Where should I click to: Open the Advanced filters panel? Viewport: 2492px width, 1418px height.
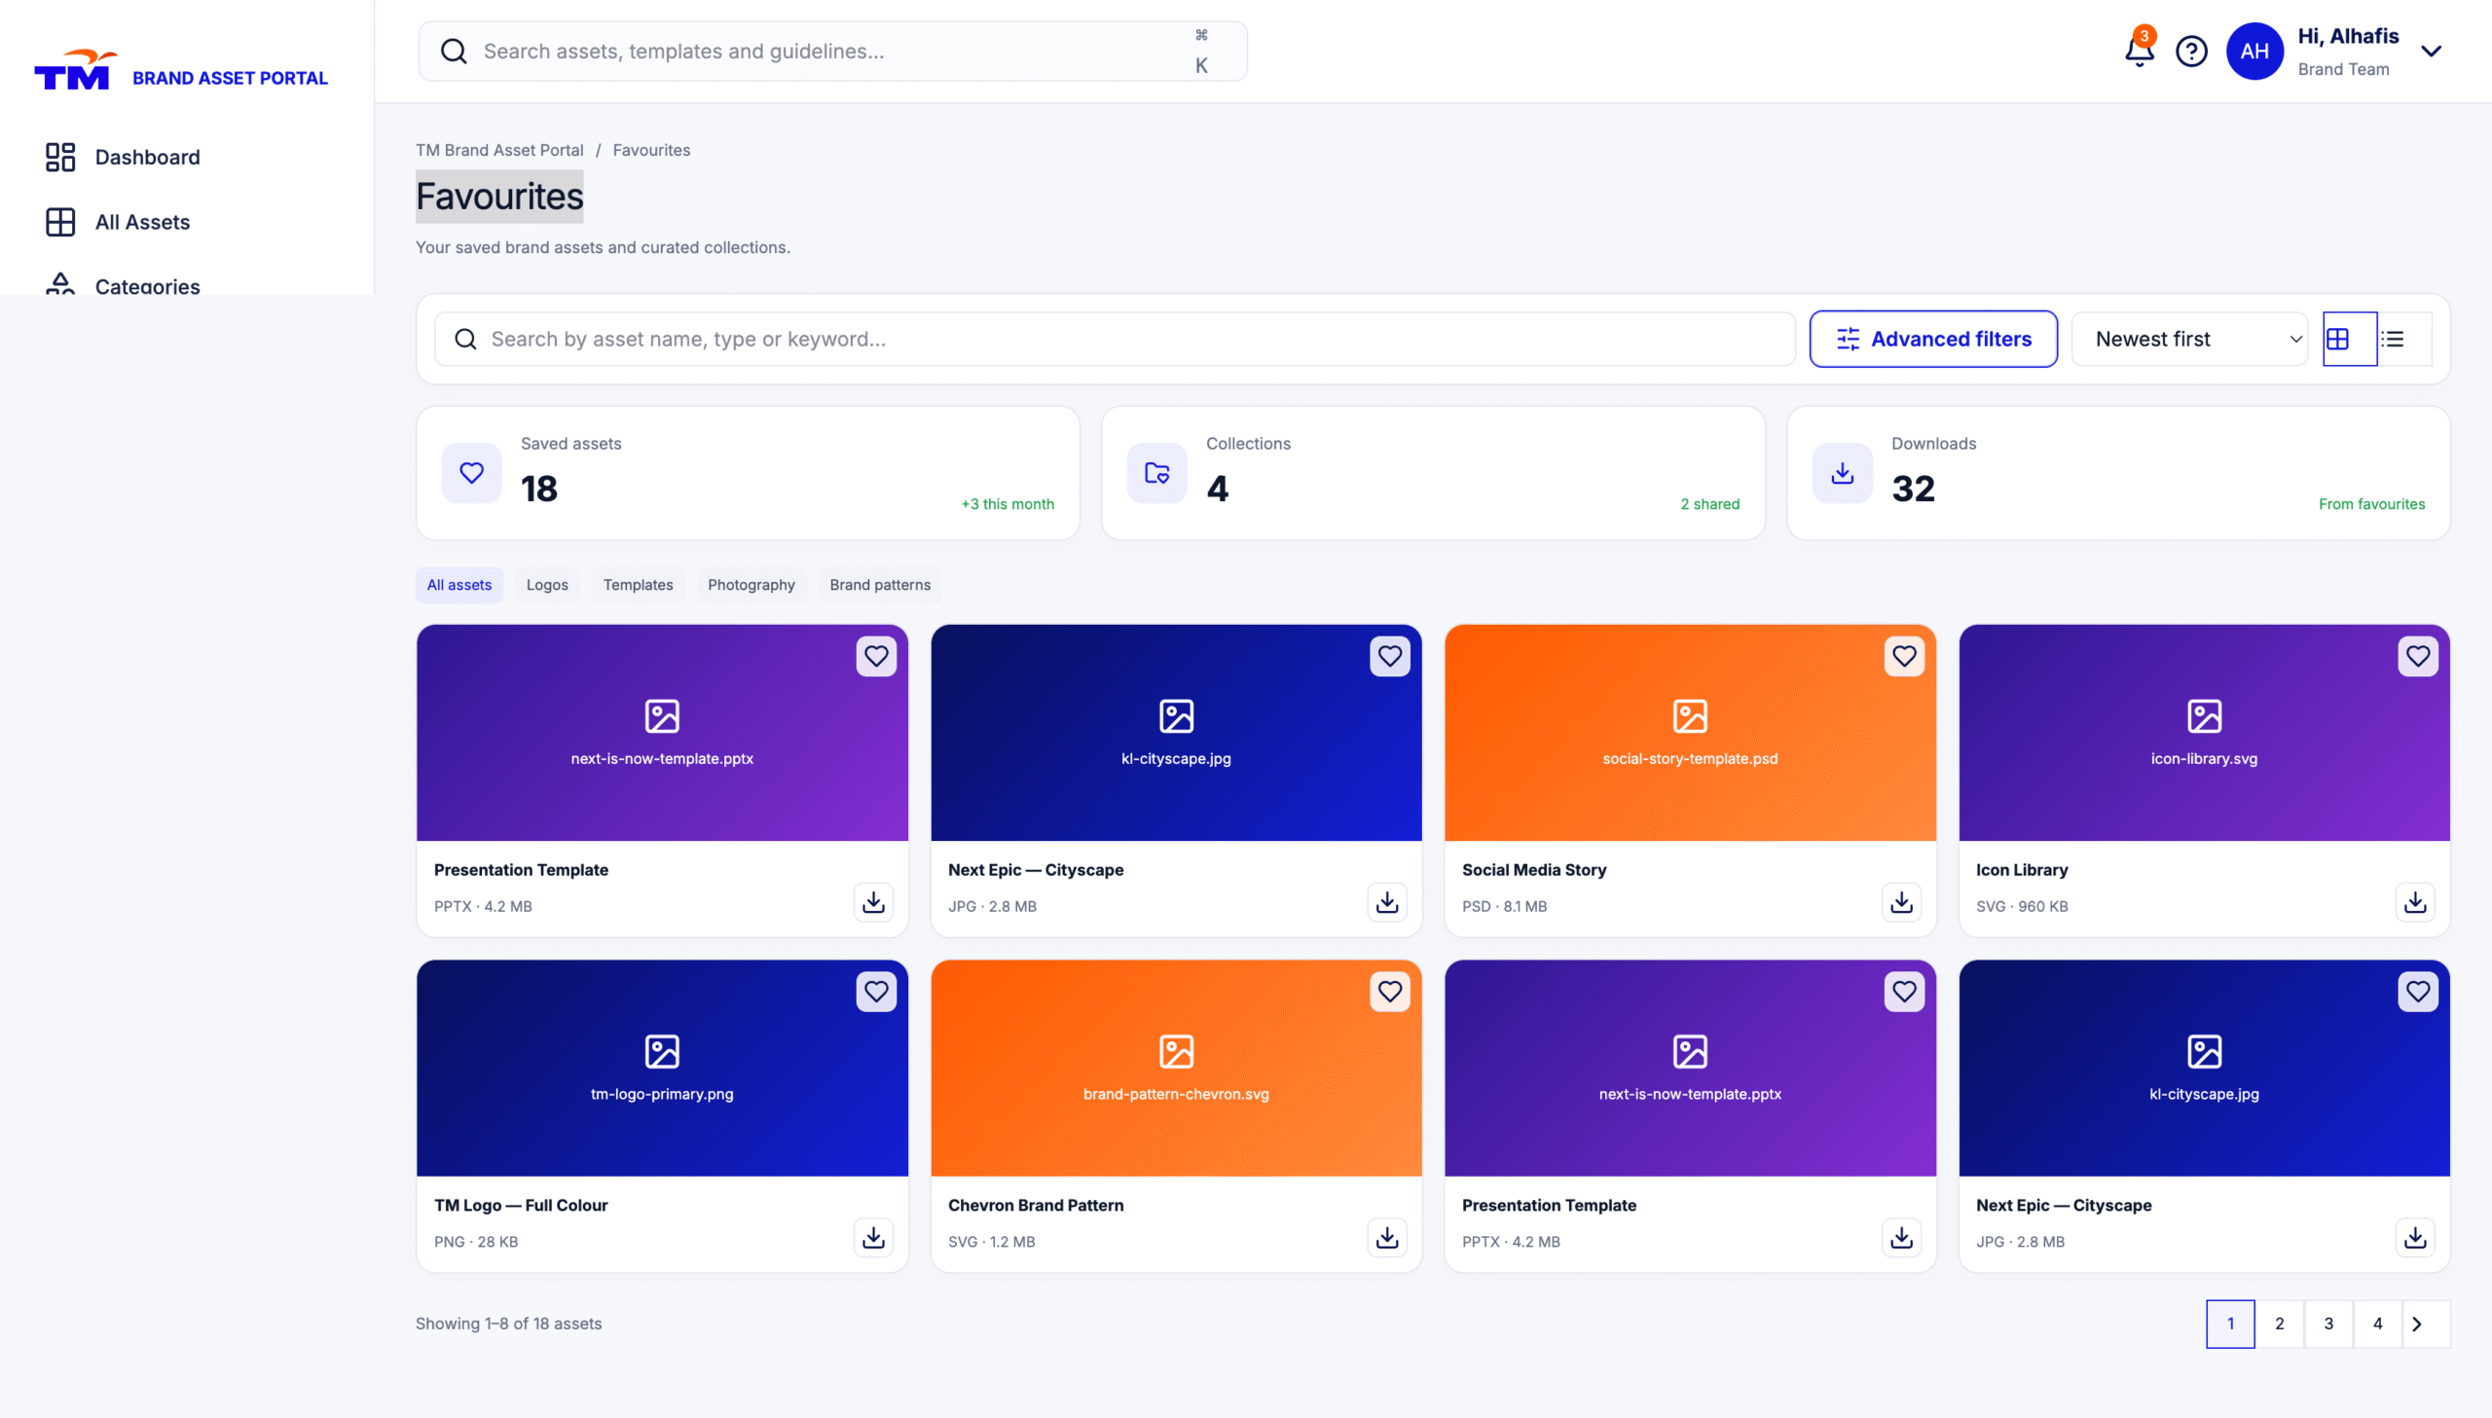click(x=1932, y=339)
